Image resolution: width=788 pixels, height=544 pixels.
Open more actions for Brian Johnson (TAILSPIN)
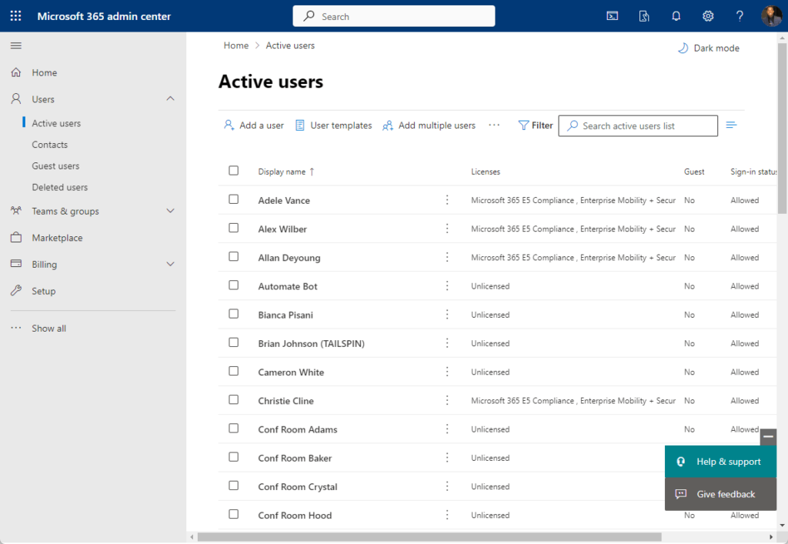coord(447,343)
